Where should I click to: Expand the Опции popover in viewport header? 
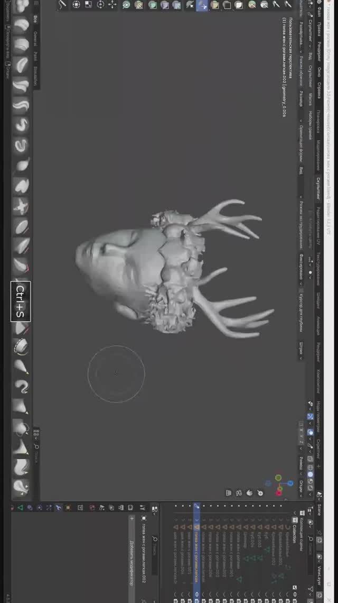point(302,488)
